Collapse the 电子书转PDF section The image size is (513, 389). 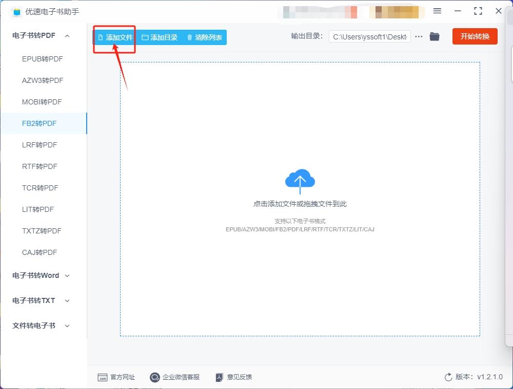66,35
